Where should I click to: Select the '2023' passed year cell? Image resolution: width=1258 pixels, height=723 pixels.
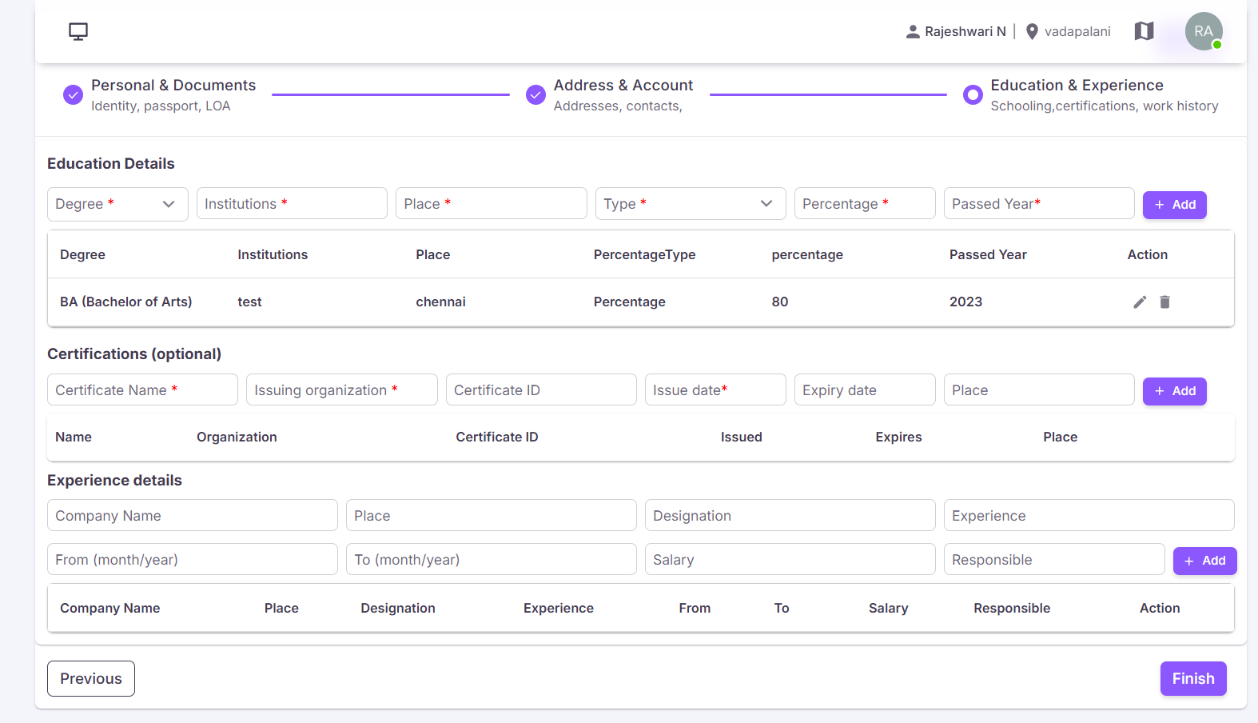coord(965,302)
